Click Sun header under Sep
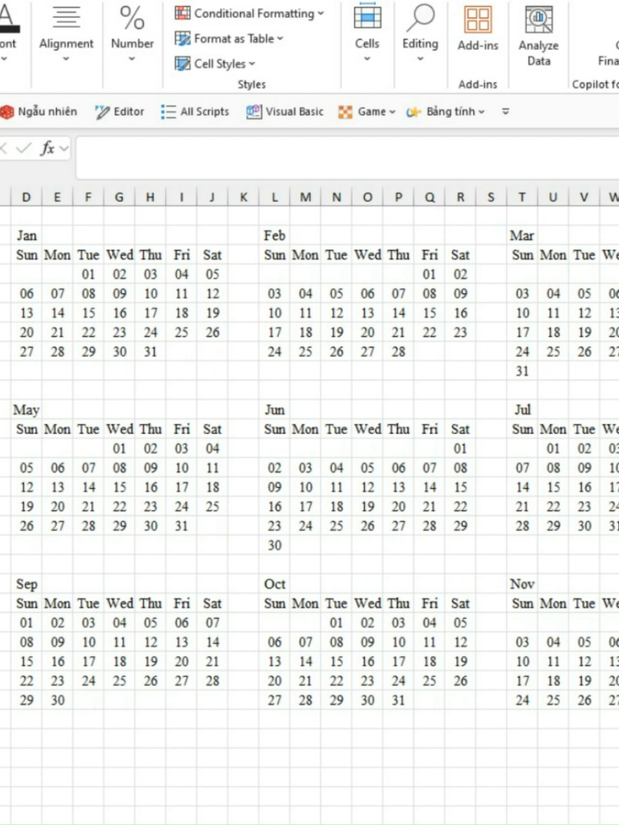The width and height of the screenshot is (619, 825). coord(26,603)
